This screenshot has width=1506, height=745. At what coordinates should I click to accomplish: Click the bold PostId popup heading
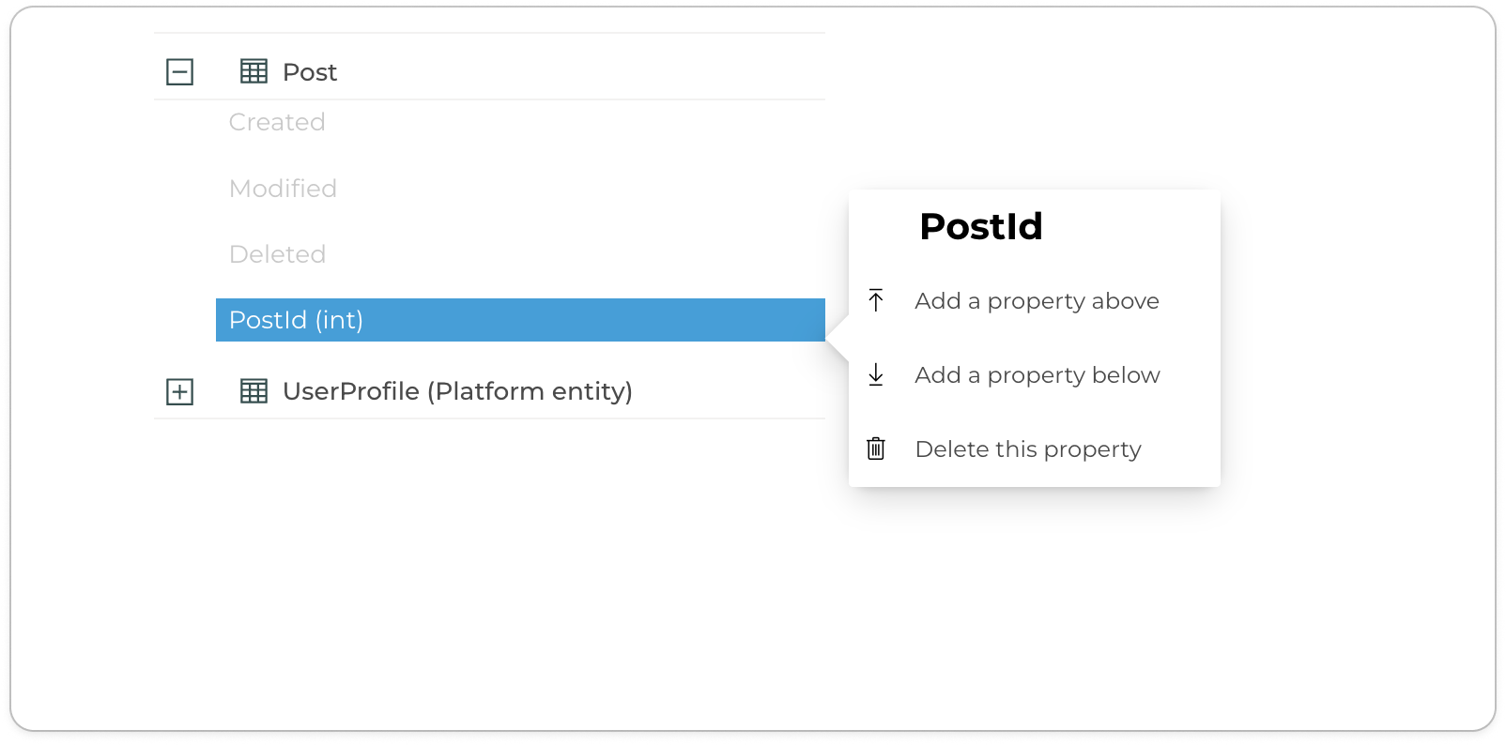(981, 226)
